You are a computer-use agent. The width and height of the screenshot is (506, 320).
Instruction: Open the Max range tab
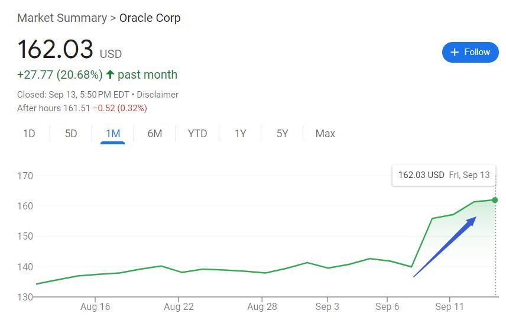pos(325,134)
